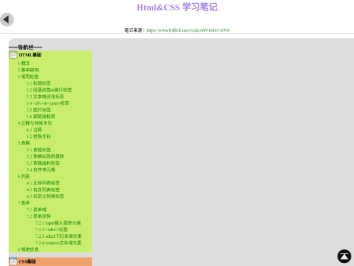
Task: Open section 5 表格
Action: (x=24, y=143)
